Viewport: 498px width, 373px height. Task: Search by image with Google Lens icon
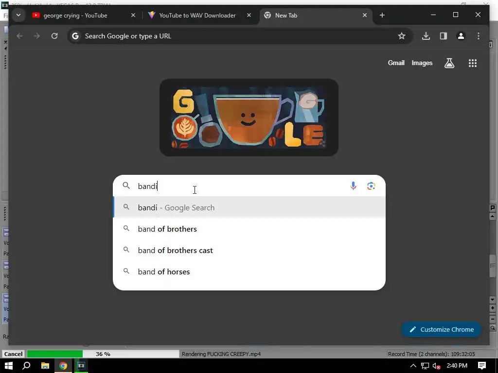371,186
